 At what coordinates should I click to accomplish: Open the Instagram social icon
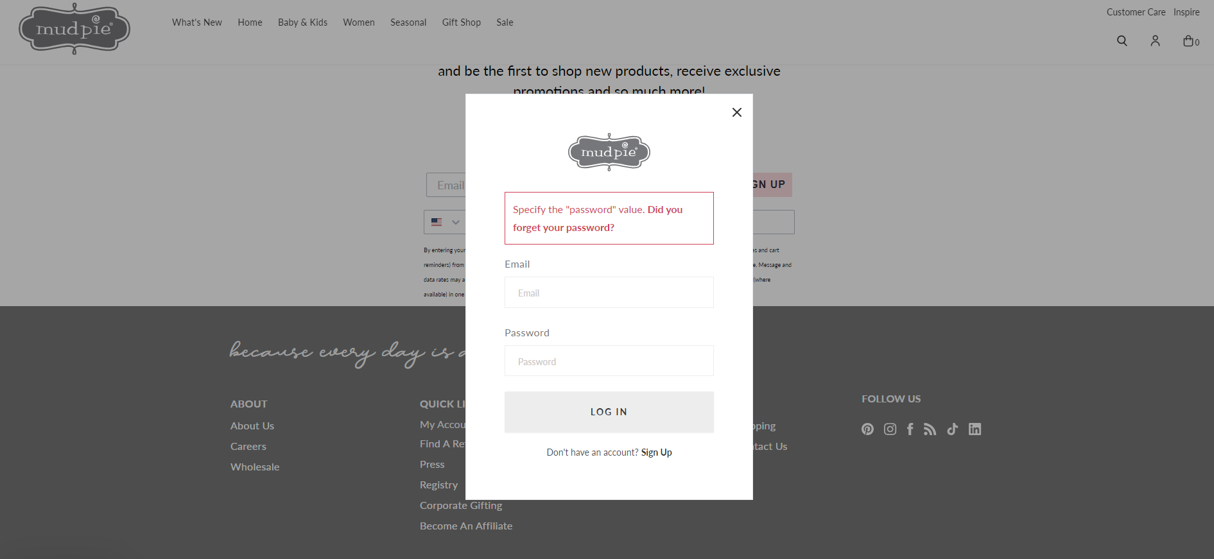890,429
